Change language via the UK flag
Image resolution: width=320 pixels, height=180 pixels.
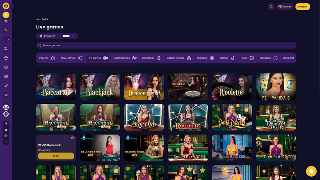click(x=6, y=95)
